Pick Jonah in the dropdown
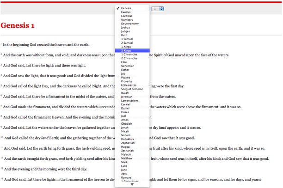 point(132,127)
